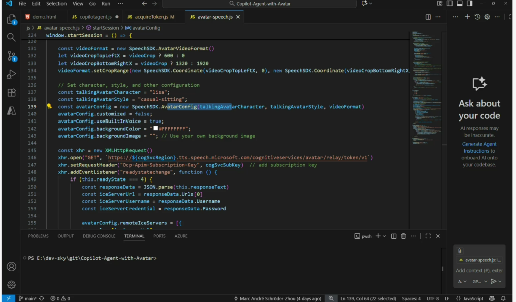Open the Extensions view in activity bar
Viewport: 516px width, 302px height.
coord(11,93)
